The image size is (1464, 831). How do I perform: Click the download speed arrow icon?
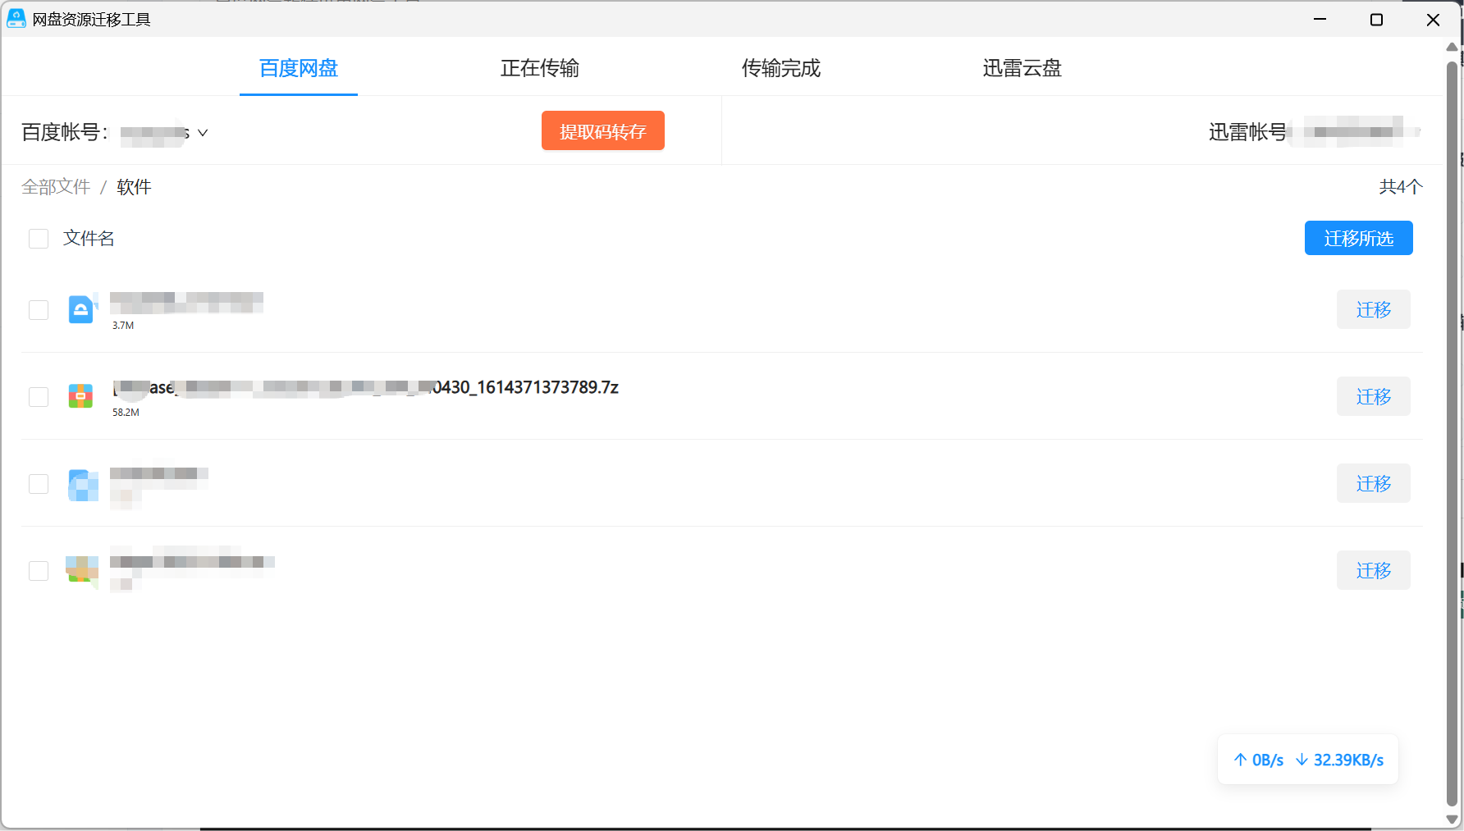pos(1302,760)
